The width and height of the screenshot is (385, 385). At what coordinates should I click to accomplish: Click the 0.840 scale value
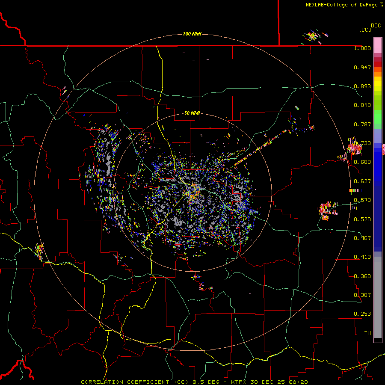[362, 105]
